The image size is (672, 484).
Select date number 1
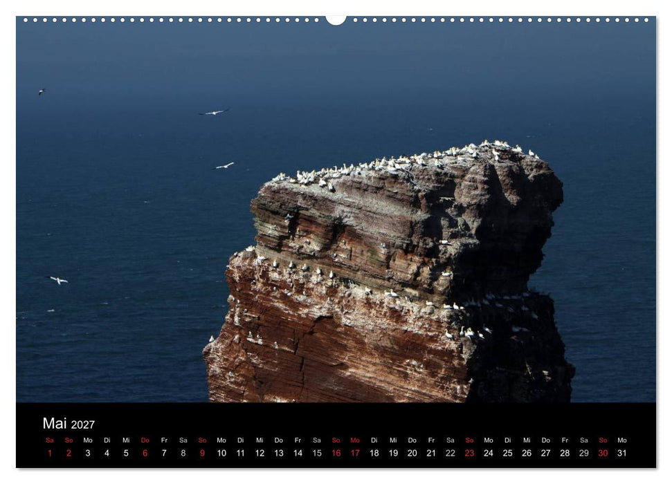(50, 453)
